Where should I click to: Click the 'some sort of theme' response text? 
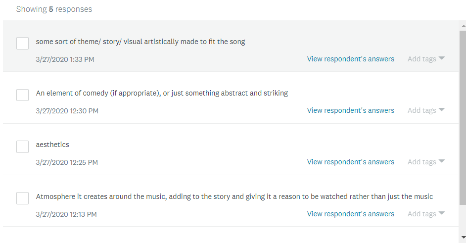point(140,42)
